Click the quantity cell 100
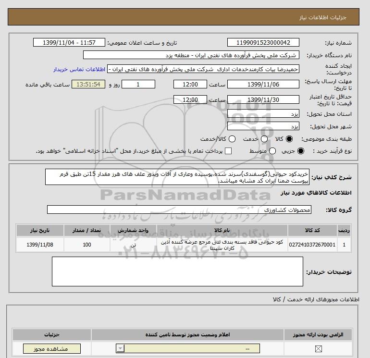 87,245
